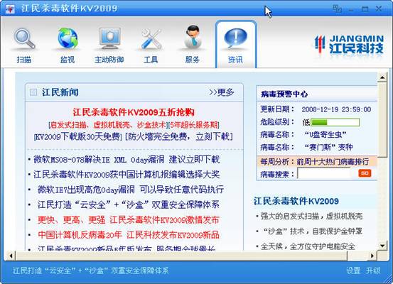Image resolution: width=393 pixels, height=284 pixels.
Task: Close the KV2009 window
Action: 379,9
